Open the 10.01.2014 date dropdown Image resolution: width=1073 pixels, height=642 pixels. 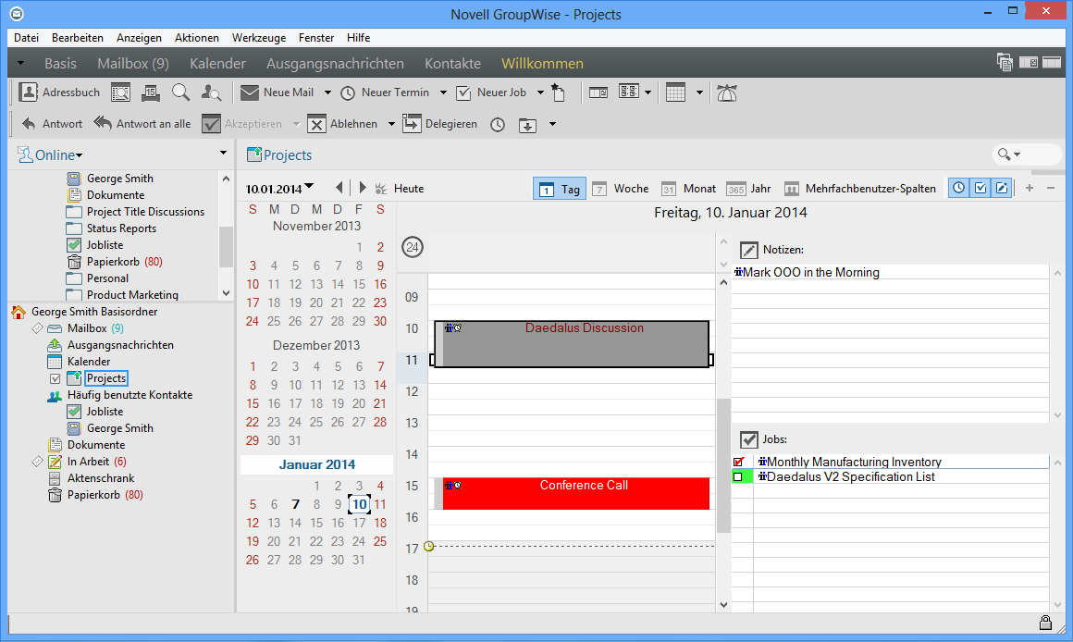click(309, 186)
